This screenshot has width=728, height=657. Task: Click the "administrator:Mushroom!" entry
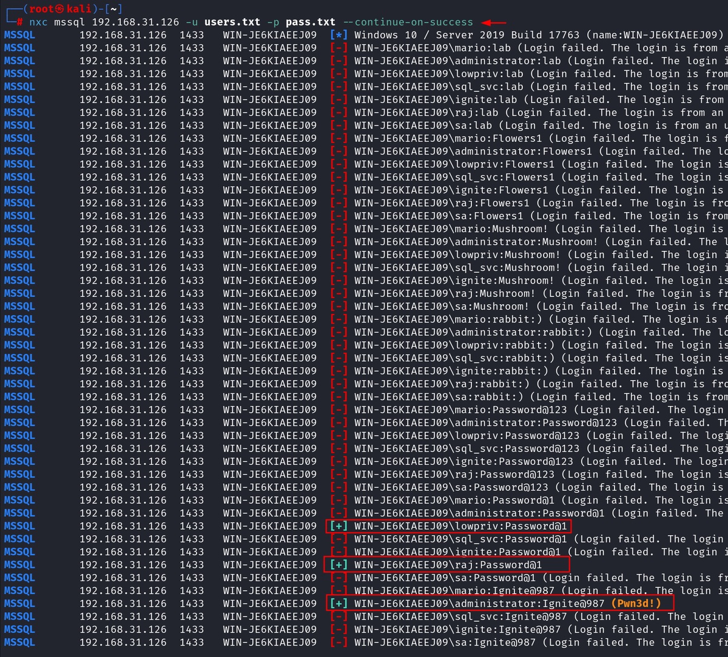[527, 242]
